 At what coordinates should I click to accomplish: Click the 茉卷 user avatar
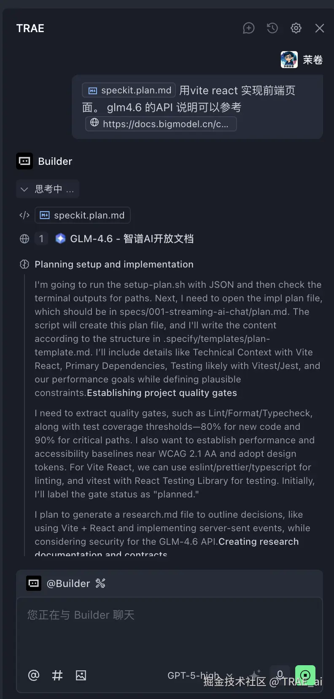(x=289, y=60)
